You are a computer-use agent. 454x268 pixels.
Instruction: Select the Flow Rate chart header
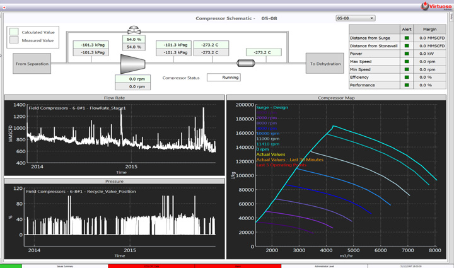point(114,98)
